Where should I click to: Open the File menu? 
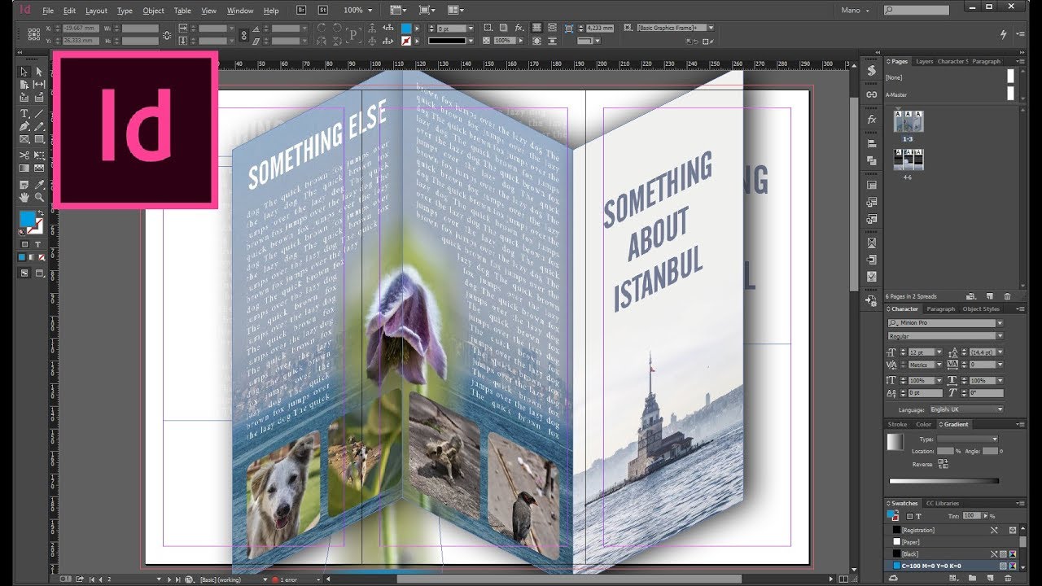pos(48,11)
